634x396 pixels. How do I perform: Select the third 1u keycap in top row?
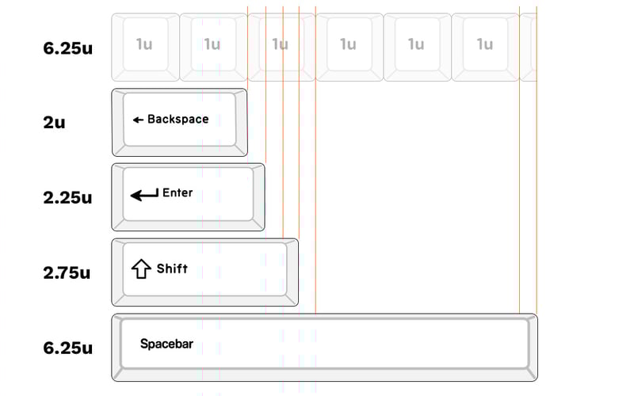tap(281, 46)
